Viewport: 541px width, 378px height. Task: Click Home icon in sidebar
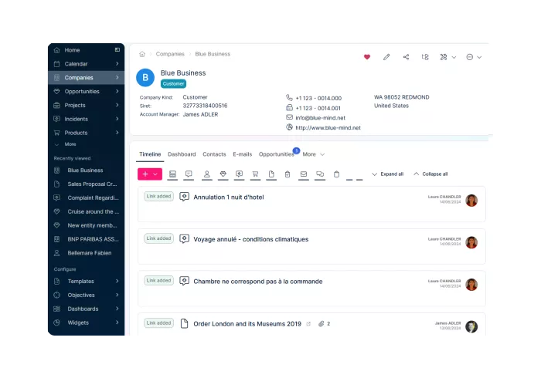click(x=57, y=50)
